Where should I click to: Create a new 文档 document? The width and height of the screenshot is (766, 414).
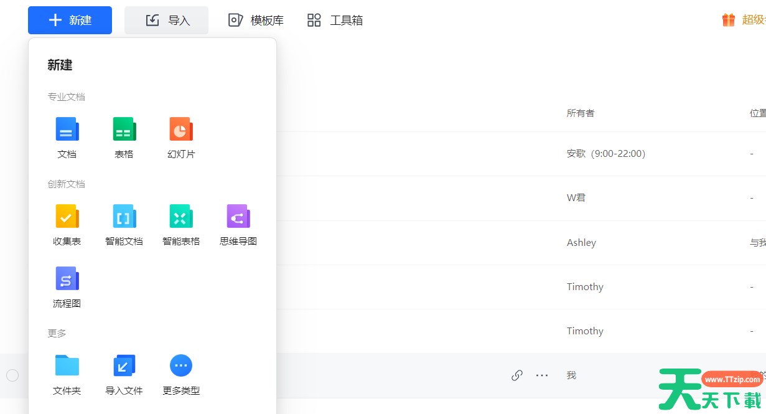point(67,129)
